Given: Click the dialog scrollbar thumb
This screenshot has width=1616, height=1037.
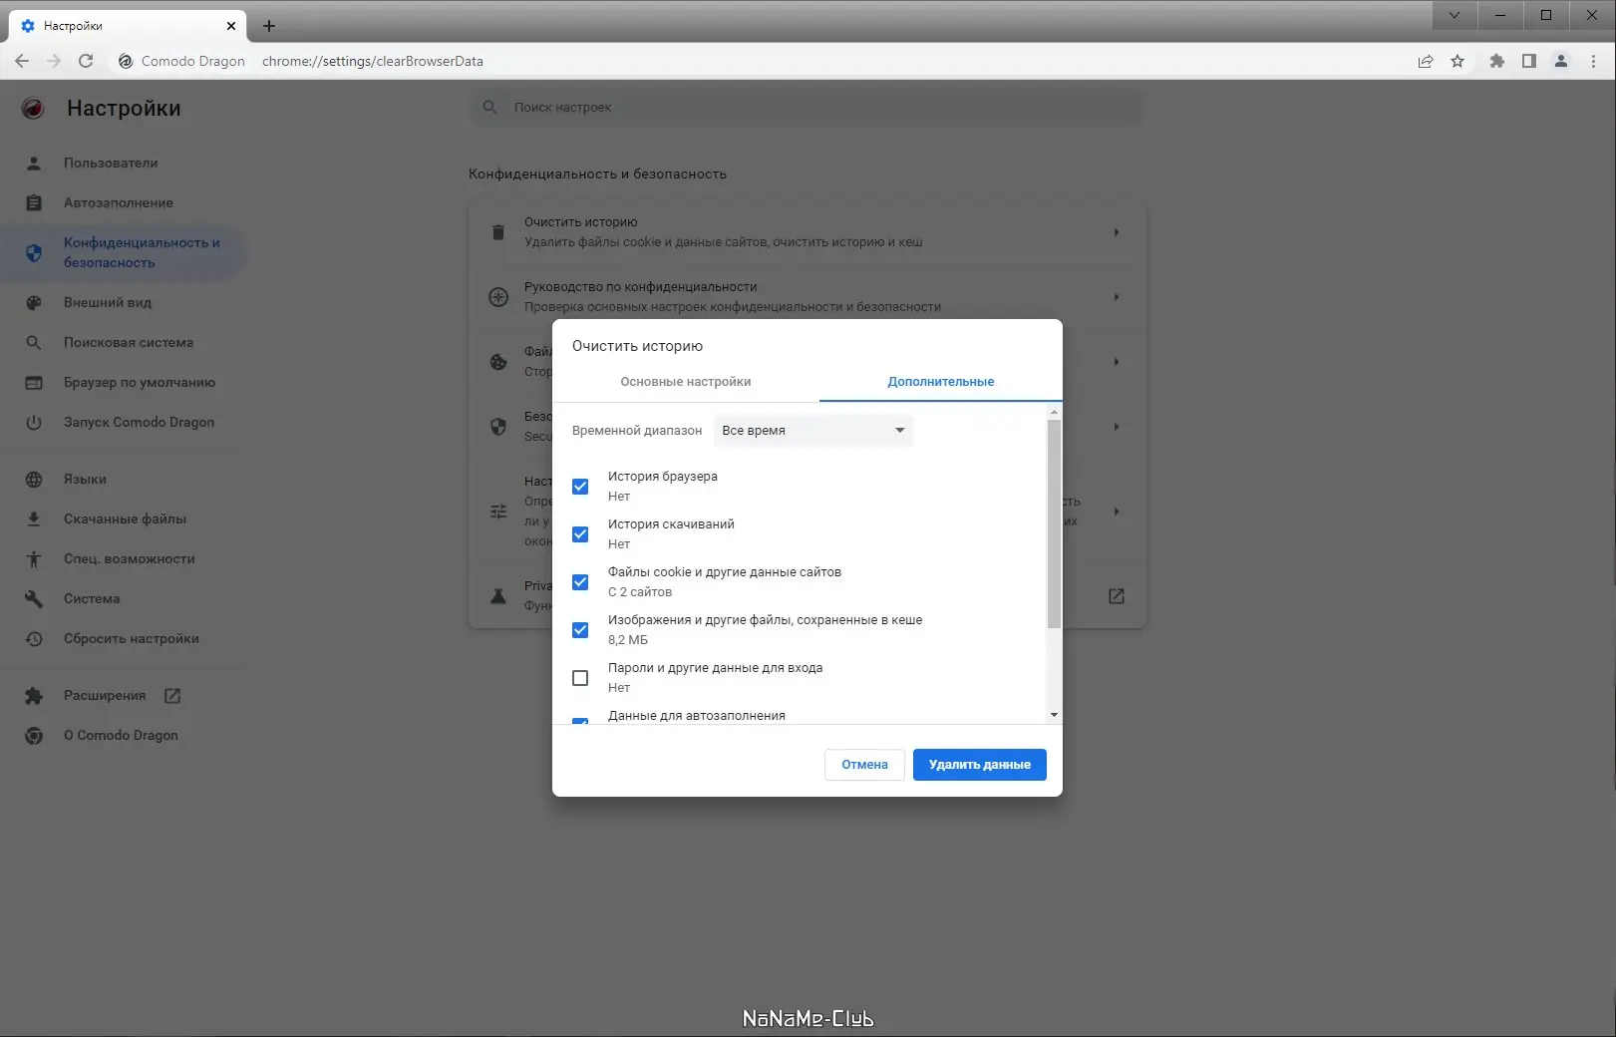Looking at the screenshot, I should [x=1054, y=523].
